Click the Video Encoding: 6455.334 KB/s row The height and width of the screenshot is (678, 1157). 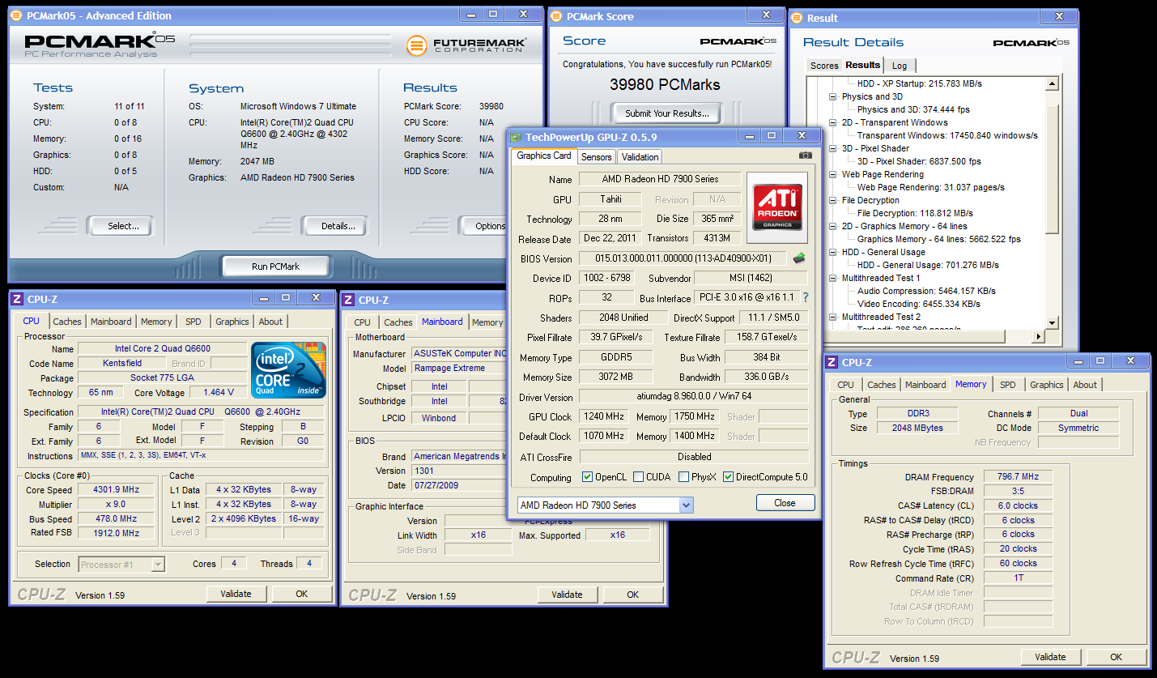coord(919,304)
